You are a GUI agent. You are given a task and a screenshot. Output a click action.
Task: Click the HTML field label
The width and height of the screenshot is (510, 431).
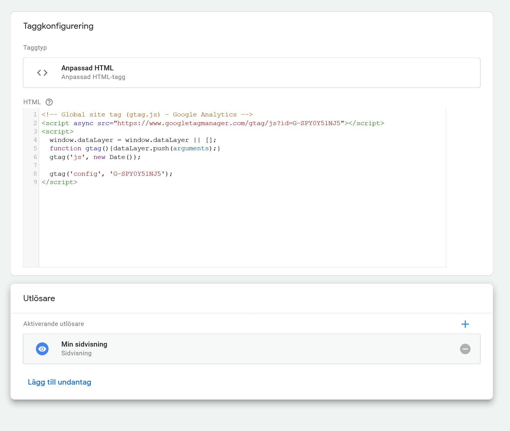[x=32, y=102]
